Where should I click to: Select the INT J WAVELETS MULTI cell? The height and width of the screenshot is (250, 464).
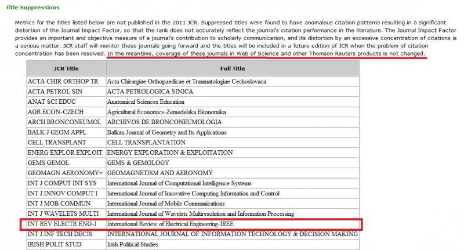pos(66,214)
